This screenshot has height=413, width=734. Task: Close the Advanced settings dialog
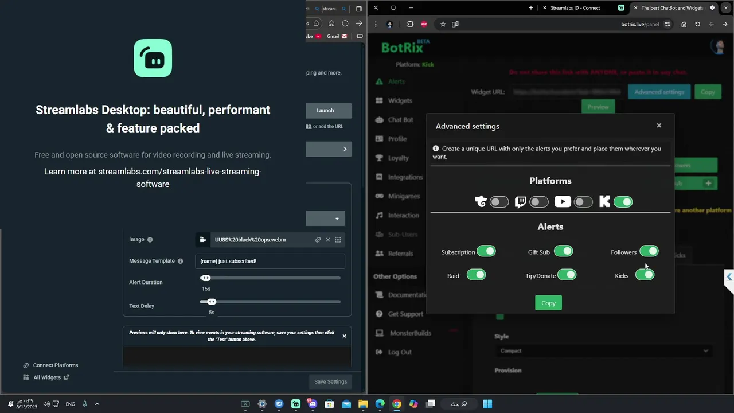[x=659, y=126]
